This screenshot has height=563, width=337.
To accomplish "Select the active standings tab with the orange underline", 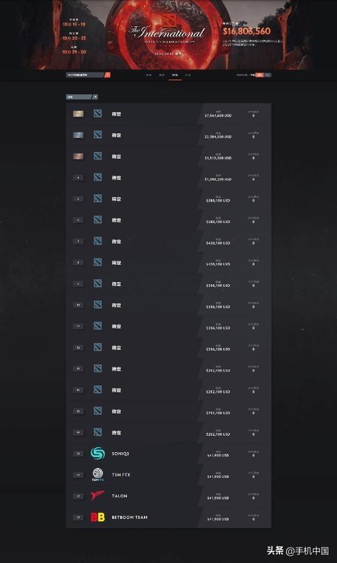I will pyautogui.click(x=175, y=75).
